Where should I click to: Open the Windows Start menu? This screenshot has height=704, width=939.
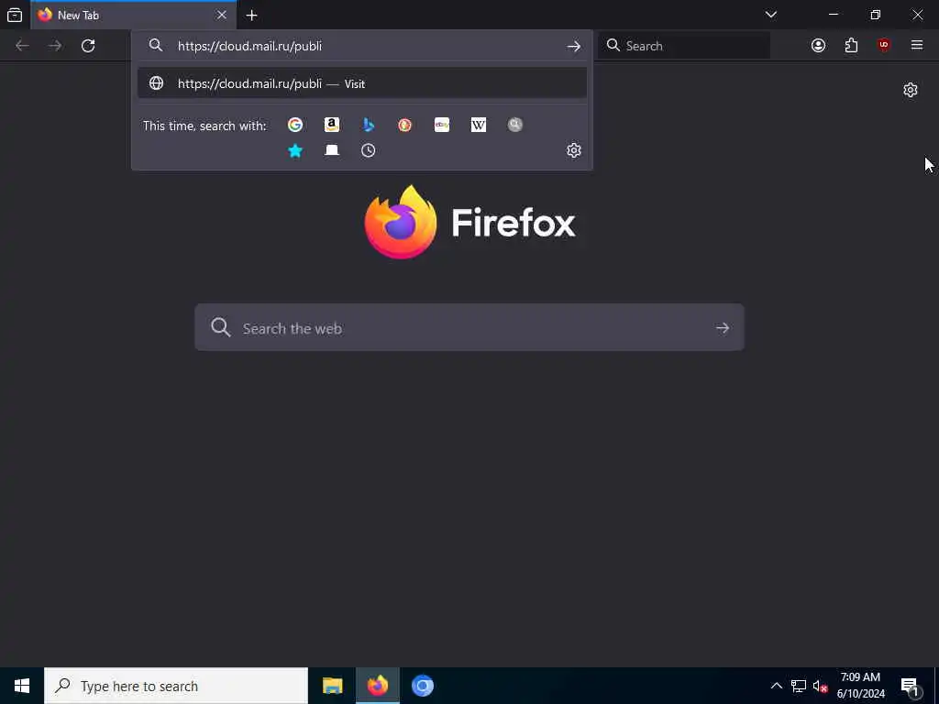coord(22,686)
